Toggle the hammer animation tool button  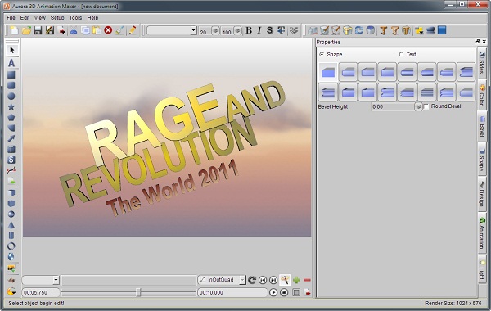click(x=285, y=280)
